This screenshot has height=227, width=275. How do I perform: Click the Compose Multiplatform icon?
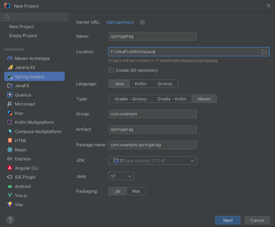[10, 131]
